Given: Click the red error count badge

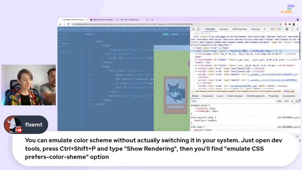Looking at the screenshot, I should 273,29.
